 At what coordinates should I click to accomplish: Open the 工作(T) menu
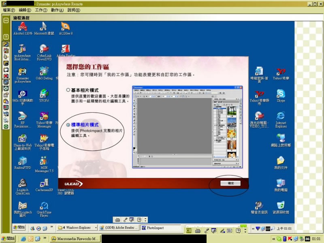41,10
